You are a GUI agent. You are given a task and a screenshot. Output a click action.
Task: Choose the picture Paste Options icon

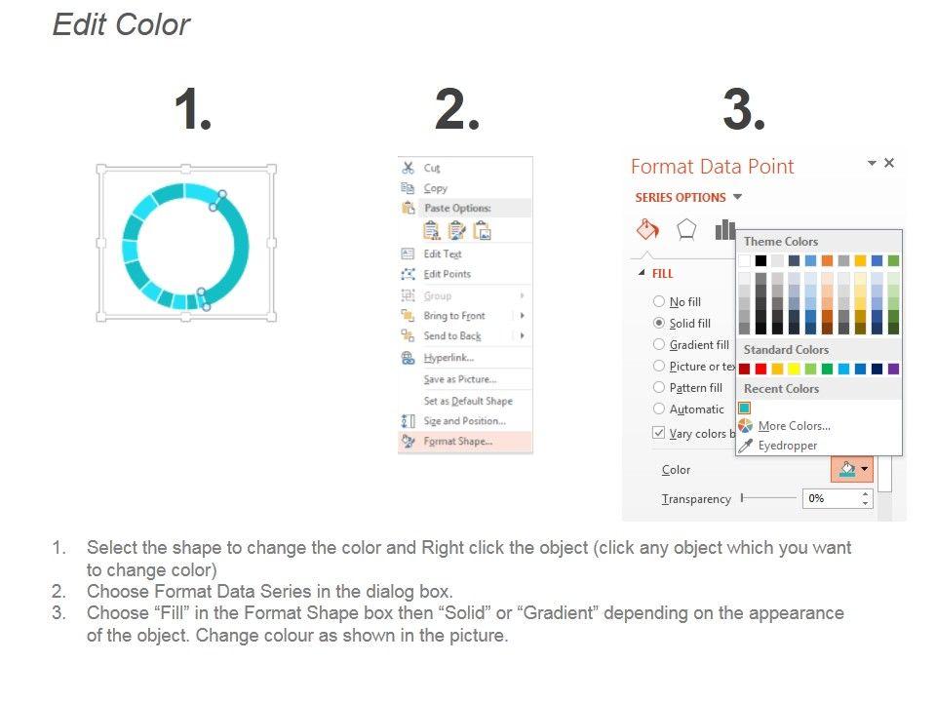(482, 231)
